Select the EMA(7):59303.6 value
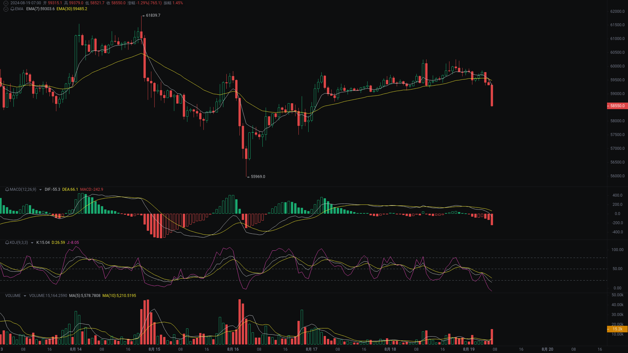This screenshot has height=353, width=628. [x=40, y=9]
